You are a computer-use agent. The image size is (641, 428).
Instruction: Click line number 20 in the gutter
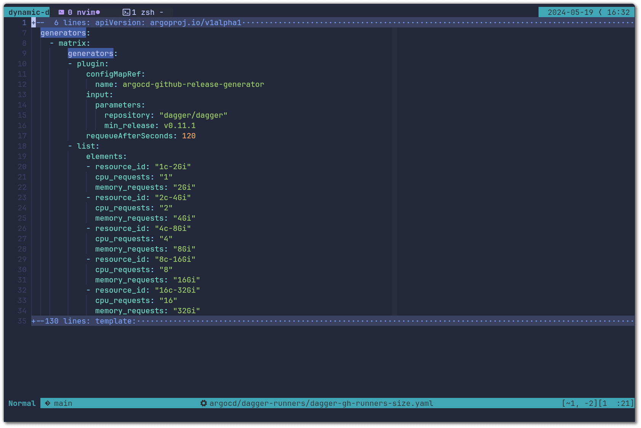coord(22,167)
